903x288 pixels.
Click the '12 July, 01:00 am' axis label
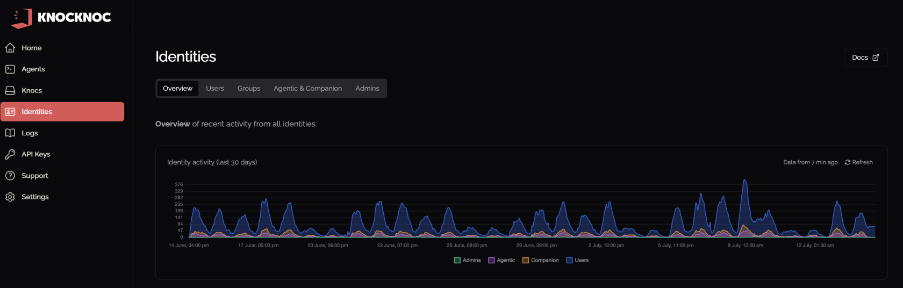(815, 246)
